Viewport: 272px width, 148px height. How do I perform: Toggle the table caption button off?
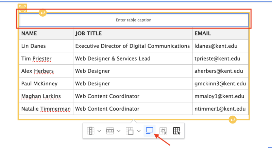(x=149, y=131)
